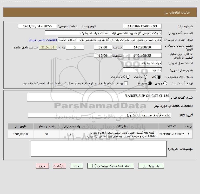The height and width of the screenshot is (194, 200).
Task: Click the ردیف column header
Action: [x=189, y=126]
